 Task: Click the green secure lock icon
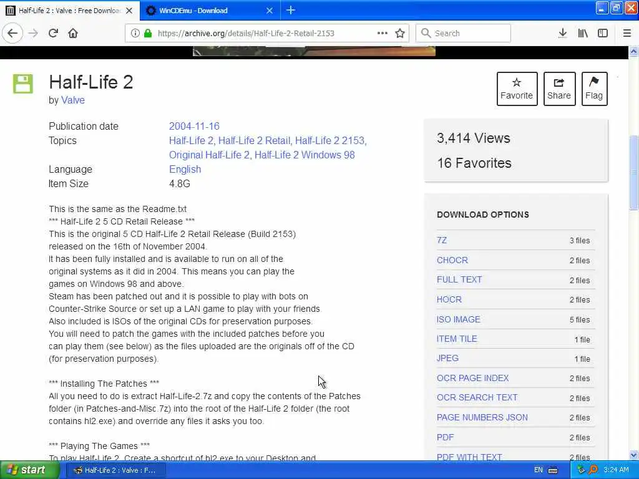click(x=148, y=33)
